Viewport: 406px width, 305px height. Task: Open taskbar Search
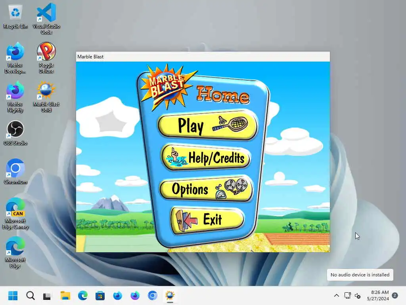coord(30,295)
